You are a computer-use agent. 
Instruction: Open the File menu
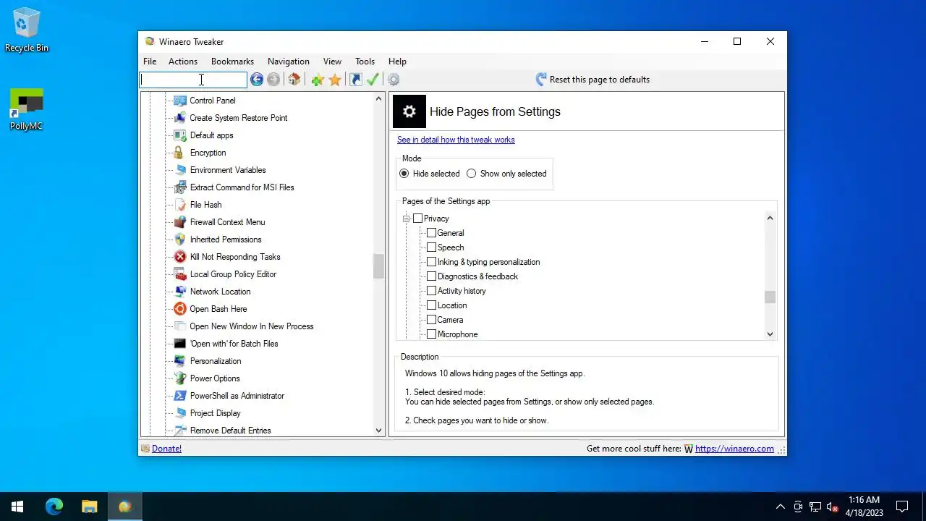(x=150, y=62)
